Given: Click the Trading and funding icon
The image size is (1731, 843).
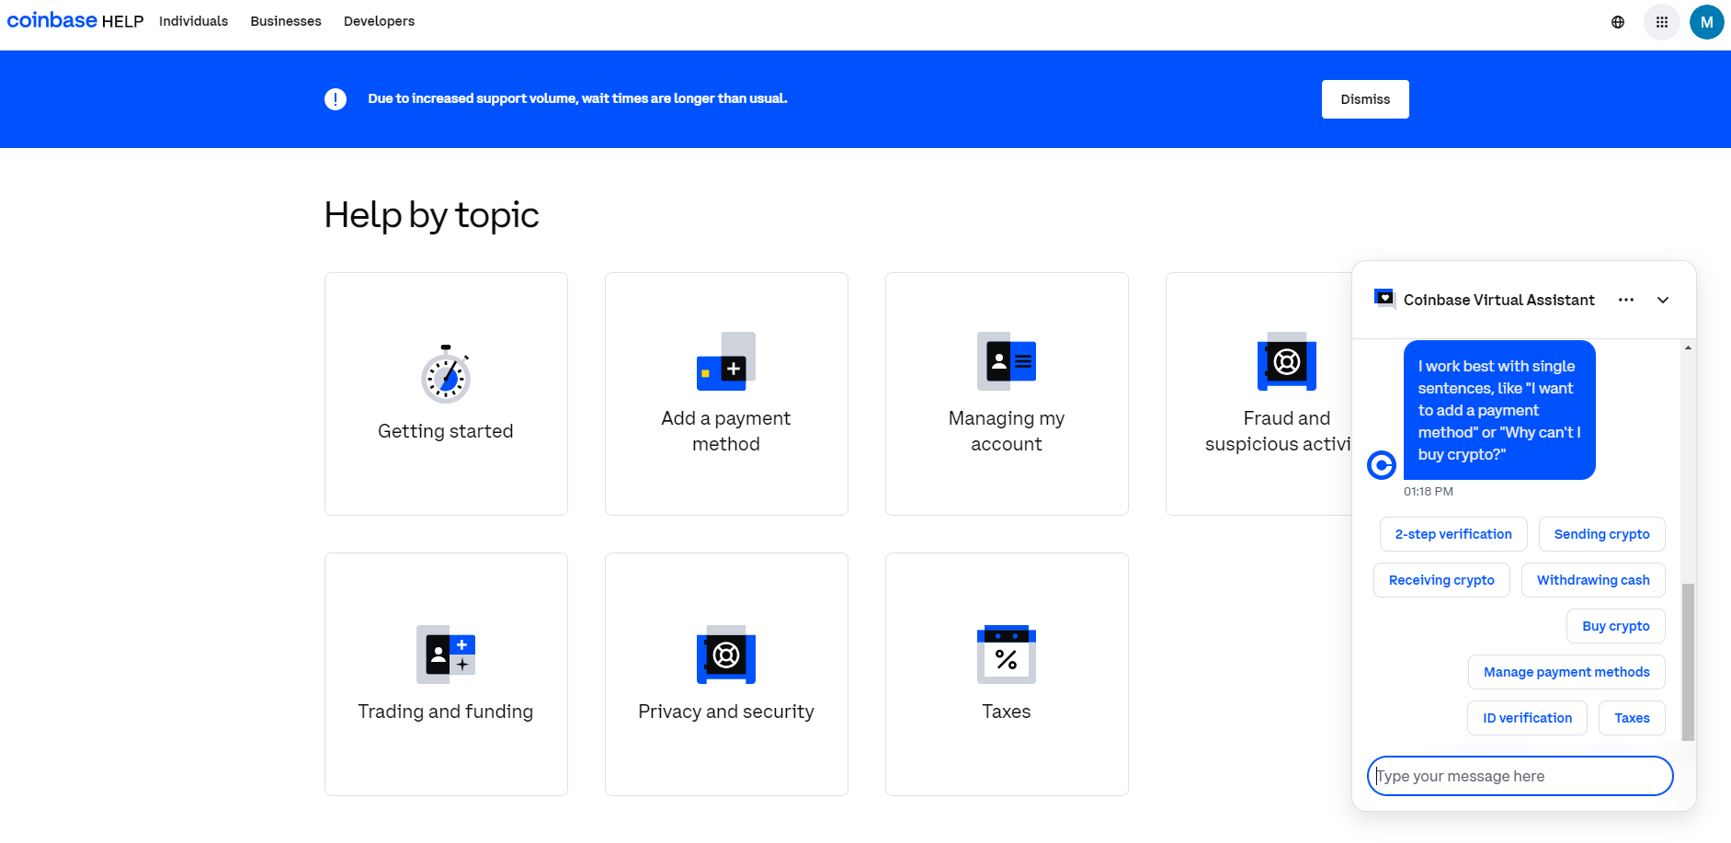Looking at the screenshot, I should [x=446, y=655].
